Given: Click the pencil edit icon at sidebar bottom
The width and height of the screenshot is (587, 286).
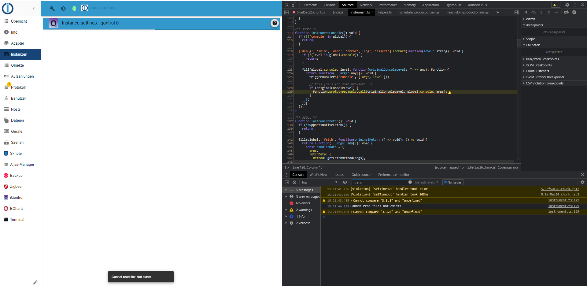Looking at the screenshot, I should (35, 282).
